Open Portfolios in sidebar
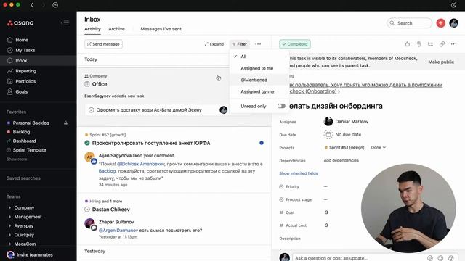 point(25,81)
